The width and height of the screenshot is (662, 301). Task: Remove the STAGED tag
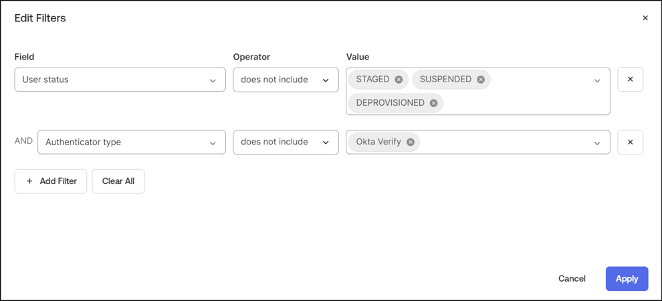(x=399, y=80)
